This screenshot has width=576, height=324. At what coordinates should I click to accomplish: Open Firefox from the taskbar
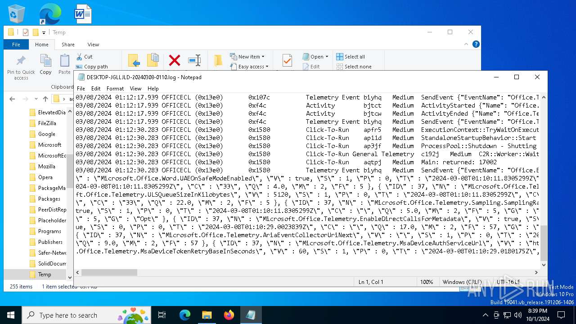coord(229,315)
